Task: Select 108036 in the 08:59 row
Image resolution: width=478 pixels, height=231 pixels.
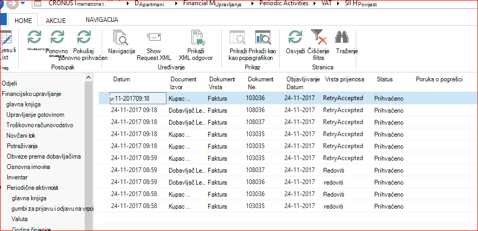Action: [255, 182]
